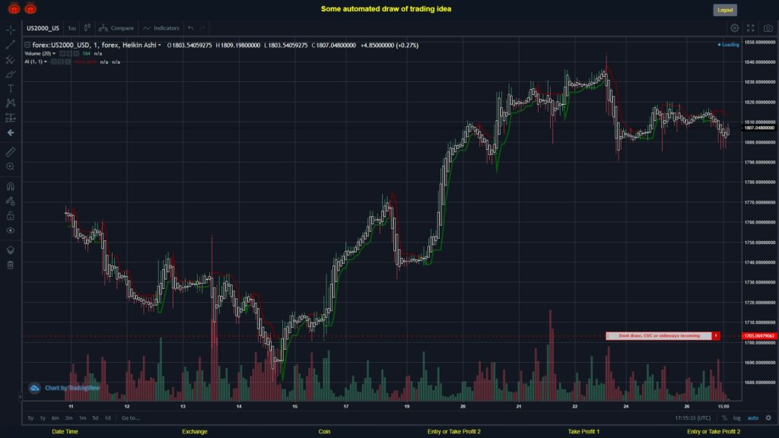Open the object tree layers icon
Viewport: 779px width, 438px height.
click(11, 249)
